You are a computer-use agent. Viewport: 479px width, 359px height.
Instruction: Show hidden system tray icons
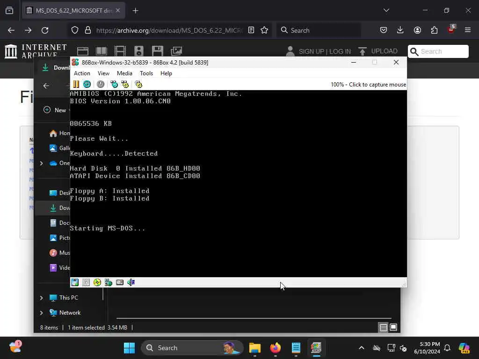point(362,348)
